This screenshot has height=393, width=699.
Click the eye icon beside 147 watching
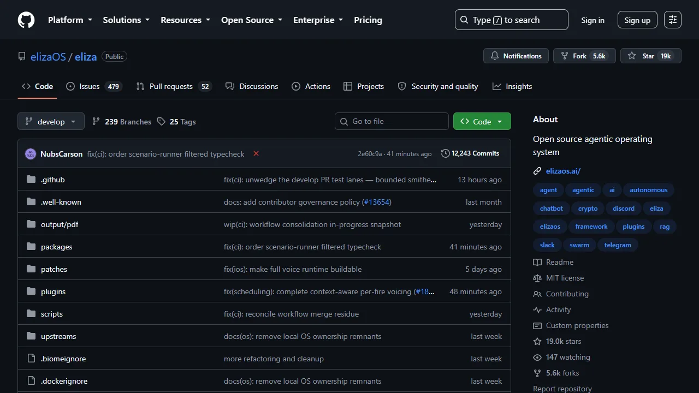tap(537, 357)
